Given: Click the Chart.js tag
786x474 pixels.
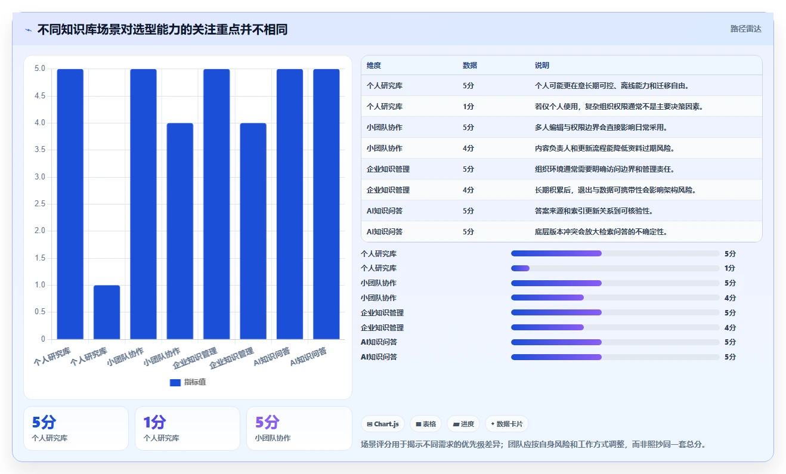Looking at the screenshot, I should [383, 424].
